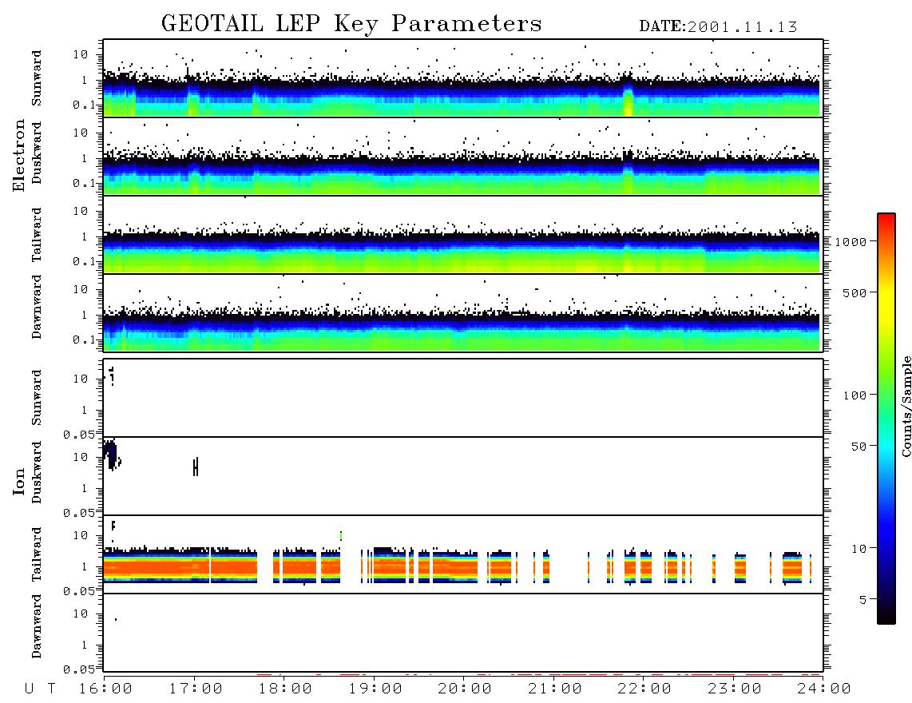Click the 0.05 tick of Ion Dawnward panel
Viewport: 912px width, 703px height.
[x=78, y=669]
